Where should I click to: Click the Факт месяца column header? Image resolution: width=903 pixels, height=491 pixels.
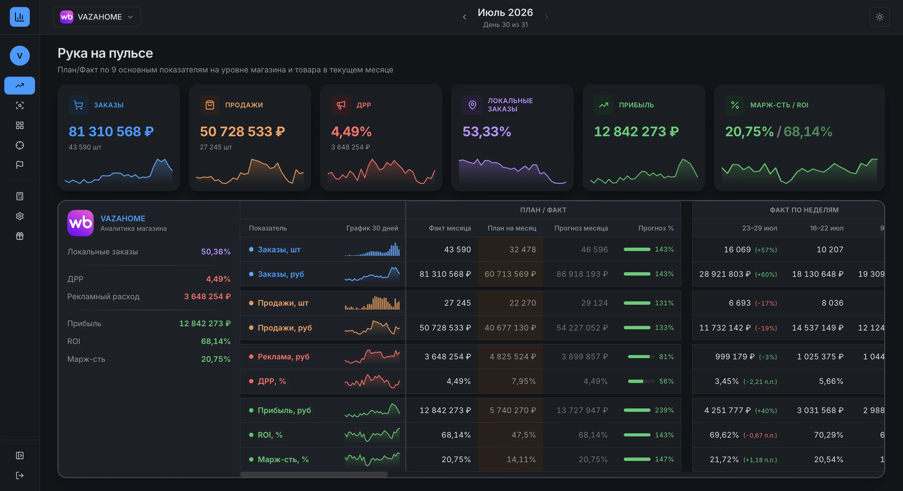[450, 228]
